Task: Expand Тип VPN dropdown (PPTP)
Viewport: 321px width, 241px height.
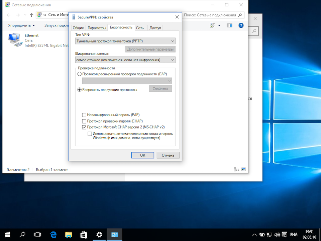Action: 125,41
